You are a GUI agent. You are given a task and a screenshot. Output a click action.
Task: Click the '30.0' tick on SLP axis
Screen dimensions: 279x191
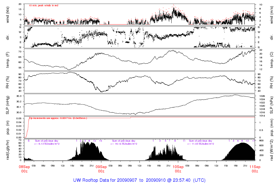tap(19, 112)
